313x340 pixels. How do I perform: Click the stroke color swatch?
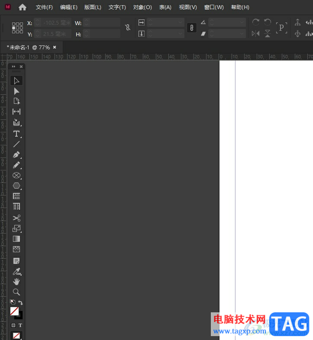21,316
